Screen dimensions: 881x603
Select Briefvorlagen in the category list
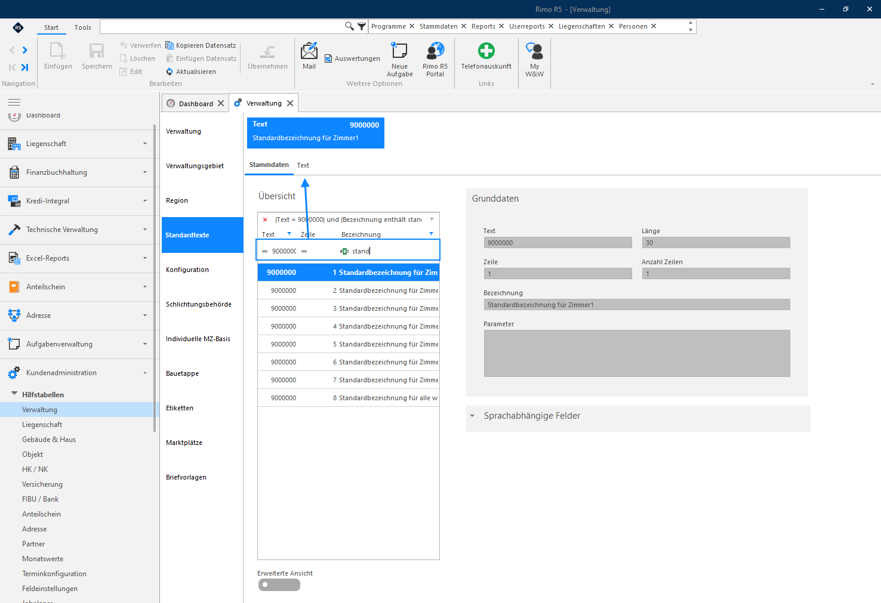[186, 477]
